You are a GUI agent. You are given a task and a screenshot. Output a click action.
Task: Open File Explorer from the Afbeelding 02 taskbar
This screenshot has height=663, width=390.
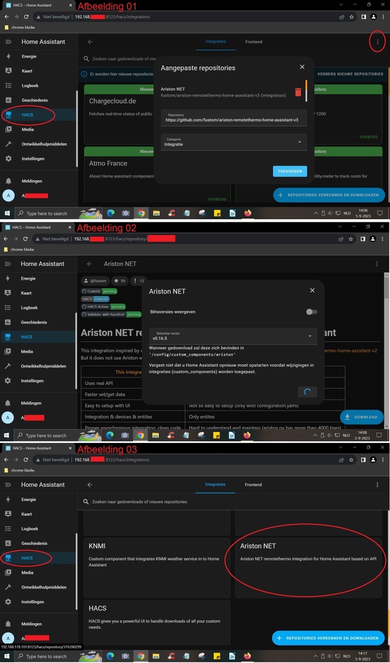(155, 435)
